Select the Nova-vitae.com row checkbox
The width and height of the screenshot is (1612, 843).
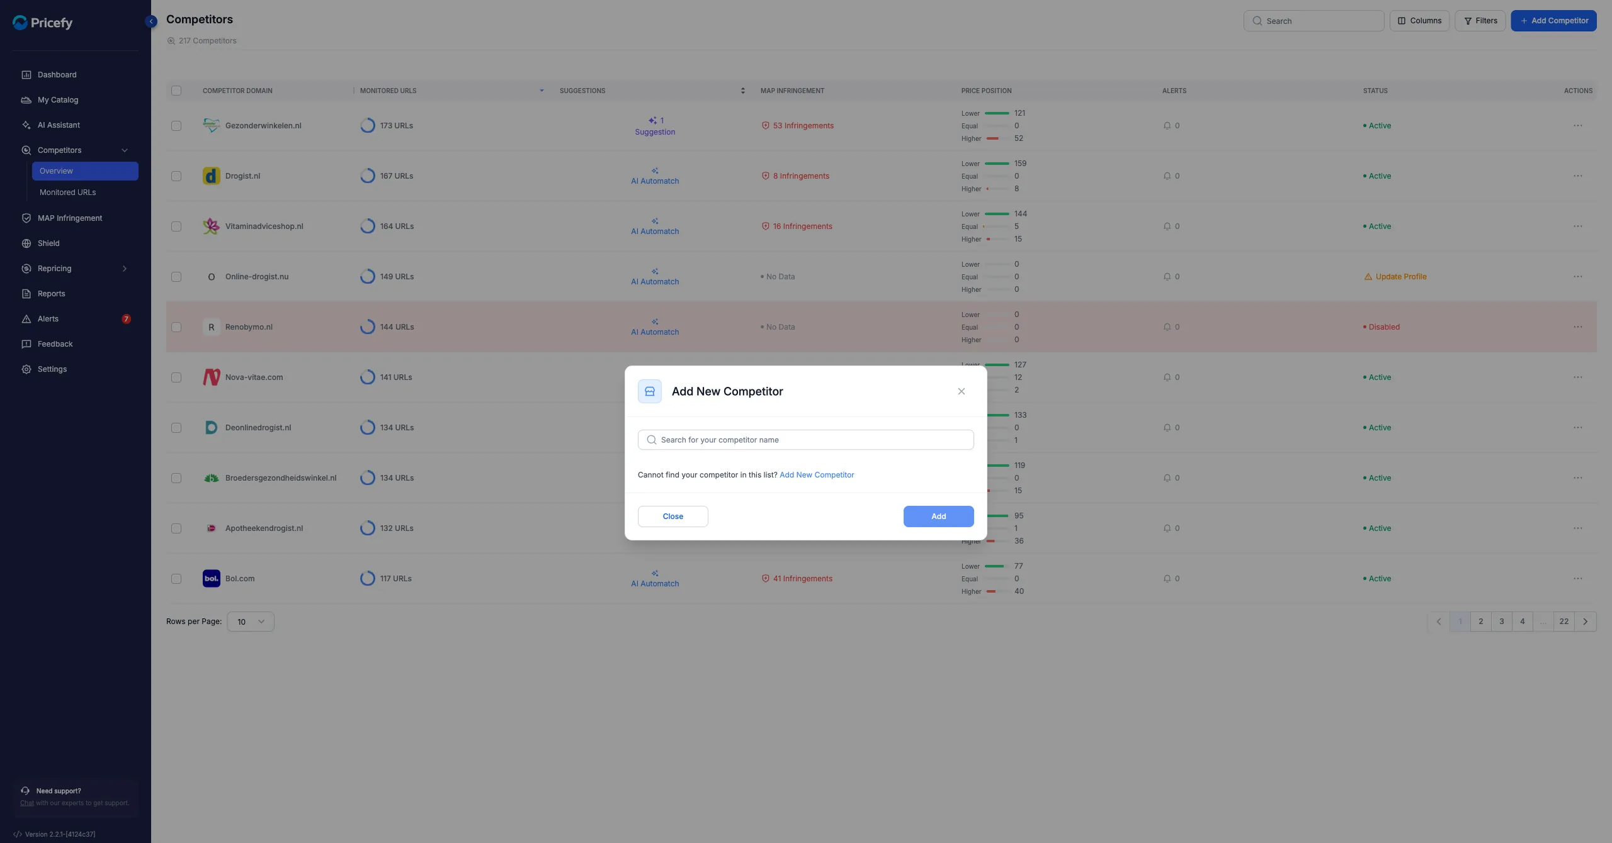click(176, 377)
